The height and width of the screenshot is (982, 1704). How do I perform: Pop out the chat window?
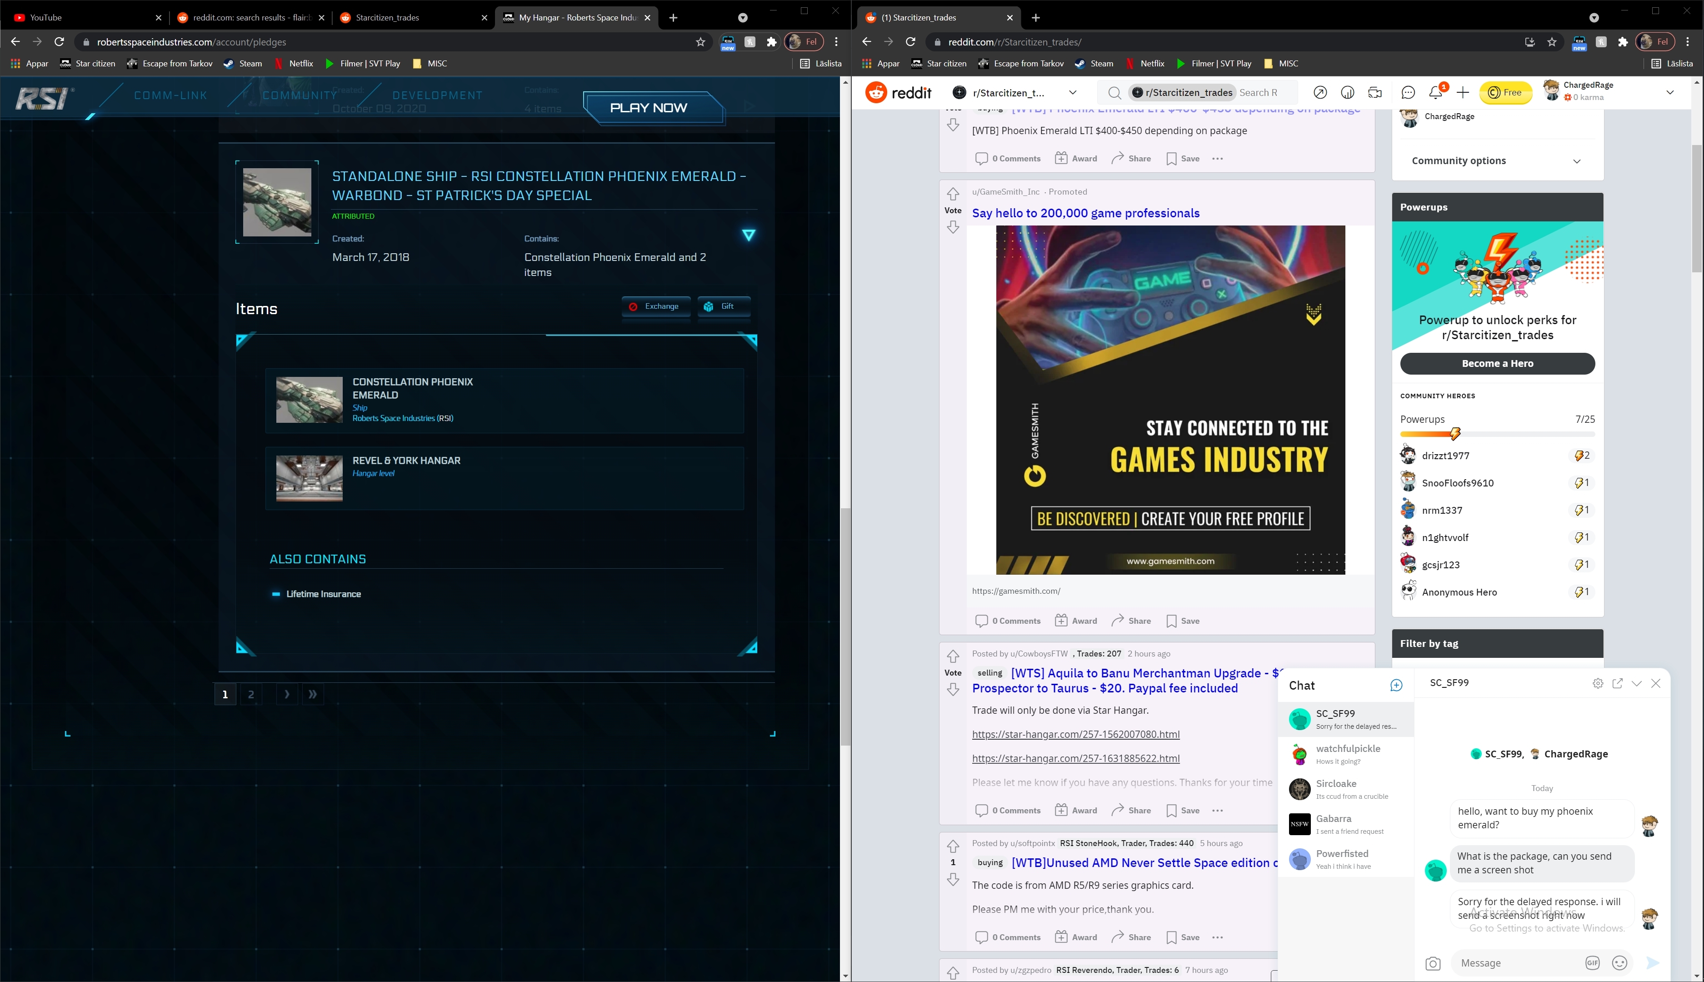pos(1617,683)
